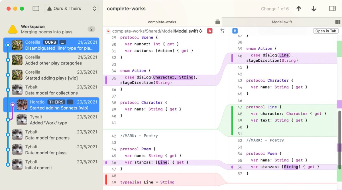Open the Ours & Theirs dropdown

click(x=71, y=9)
